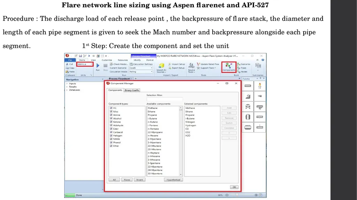This screenshot has width=357, height=200.
Task: Open Calculation Settings
Action: click(x=141, y=64)
